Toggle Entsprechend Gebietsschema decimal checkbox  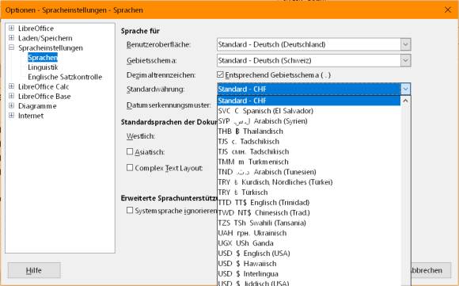[x=221, y=74]
